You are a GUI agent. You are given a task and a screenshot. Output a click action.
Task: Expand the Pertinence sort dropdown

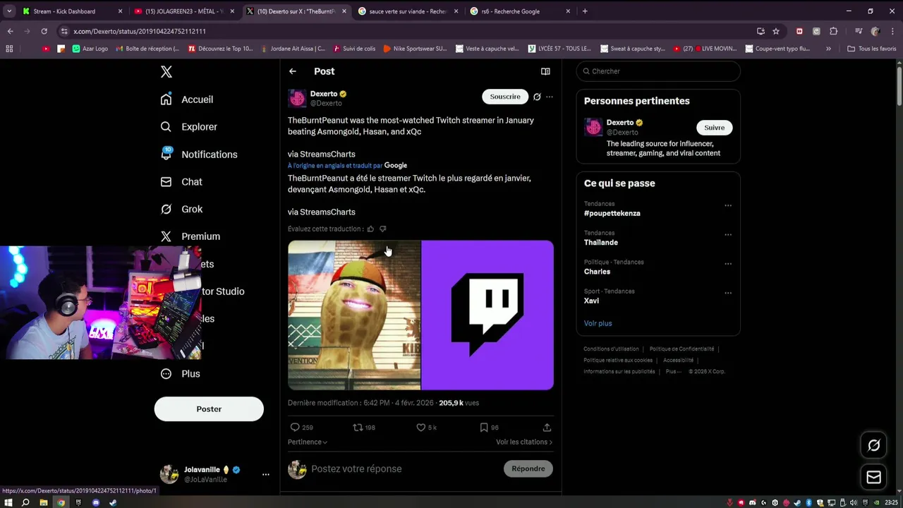(x=308, y=442)
